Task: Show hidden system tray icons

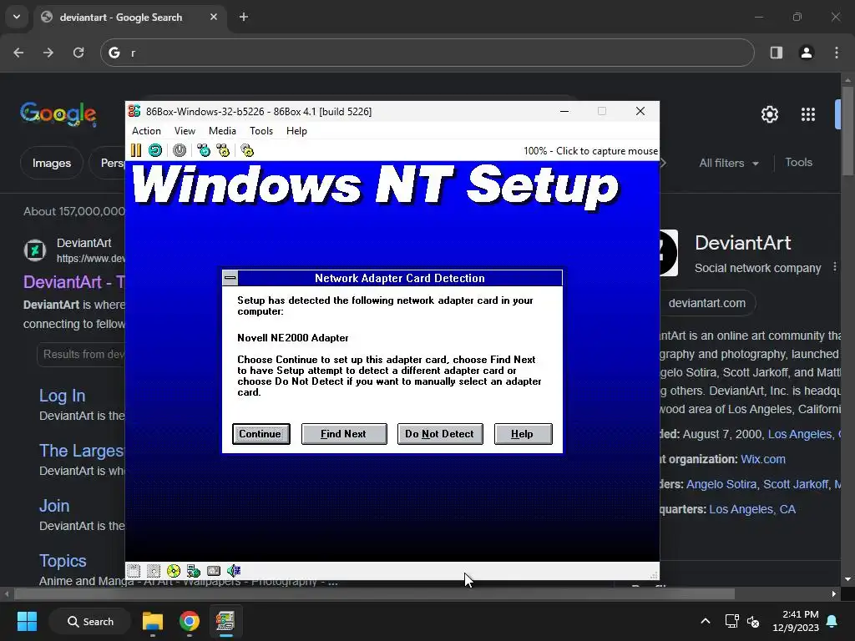Action: tap(705, 621)
